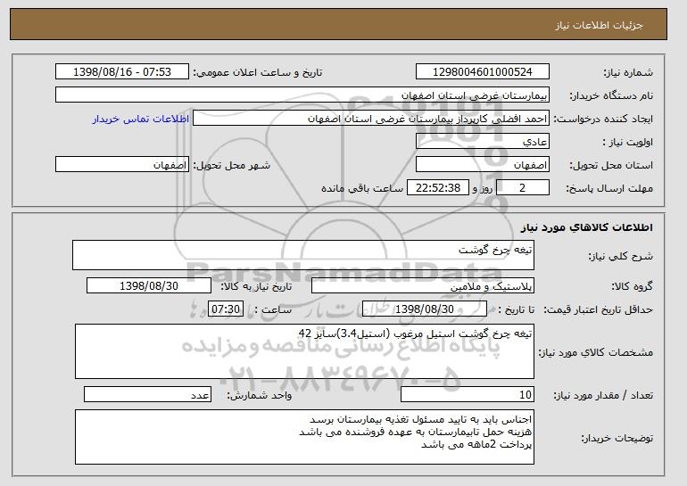
Task: Click the label ایجاد کننده درخواست
Action: click(x=603, y=119)
